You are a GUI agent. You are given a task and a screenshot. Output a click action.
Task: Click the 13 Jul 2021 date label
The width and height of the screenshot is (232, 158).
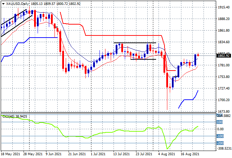(122, 154)
